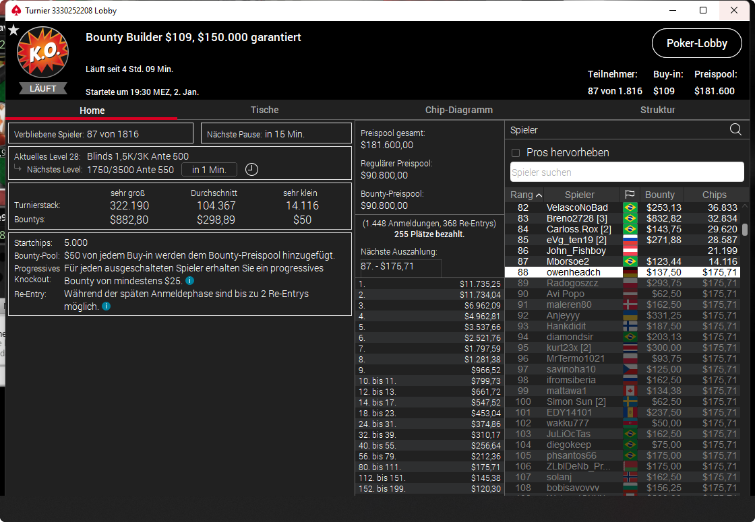Select player row VelascoNoBad
755x522 pixels.
(622, 207)
